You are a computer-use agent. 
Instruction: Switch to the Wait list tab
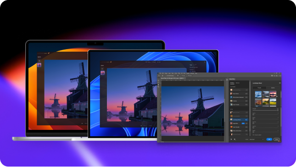238,83
